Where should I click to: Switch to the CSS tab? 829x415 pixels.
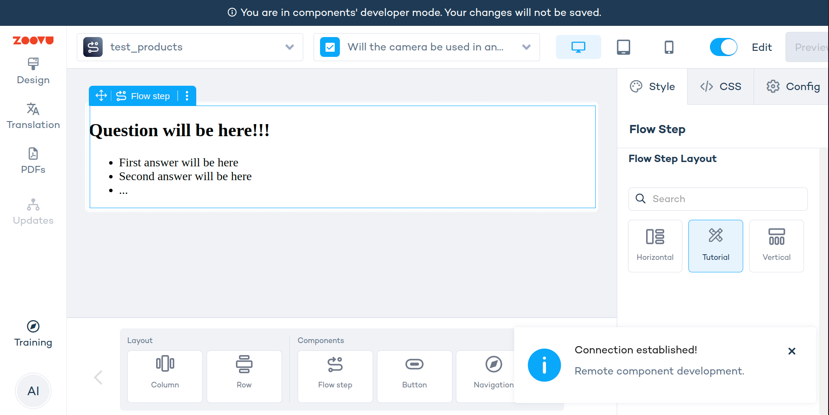tap(720, 87)
